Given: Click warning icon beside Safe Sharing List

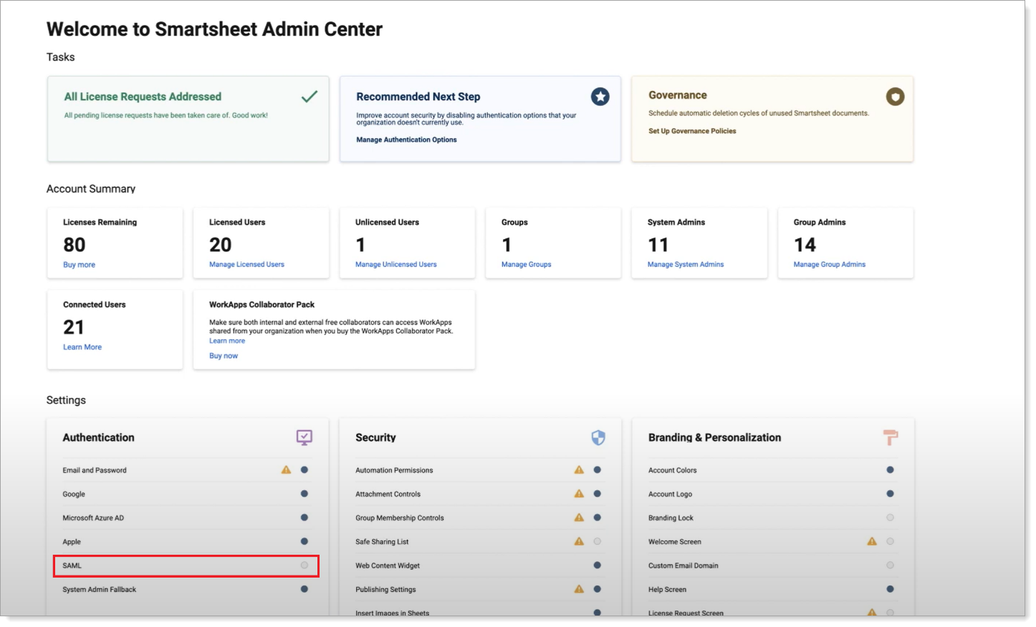Looking at the screenshot, I should click(579, 542).
